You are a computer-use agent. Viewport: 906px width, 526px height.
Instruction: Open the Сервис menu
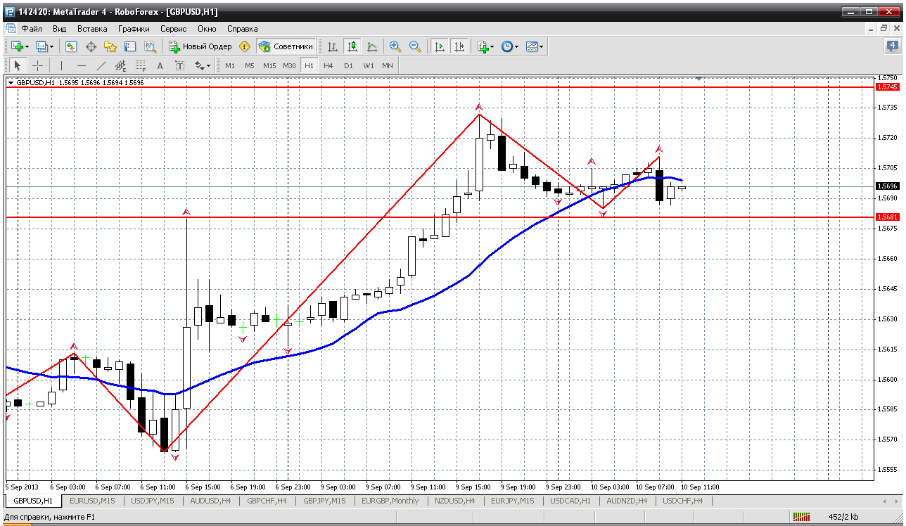[x=173, y=29]
